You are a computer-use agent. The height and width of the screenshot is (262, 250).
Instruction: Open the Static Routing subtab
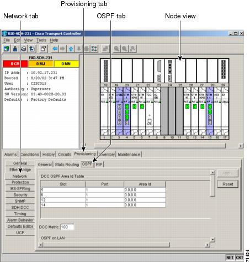[67, 165]
